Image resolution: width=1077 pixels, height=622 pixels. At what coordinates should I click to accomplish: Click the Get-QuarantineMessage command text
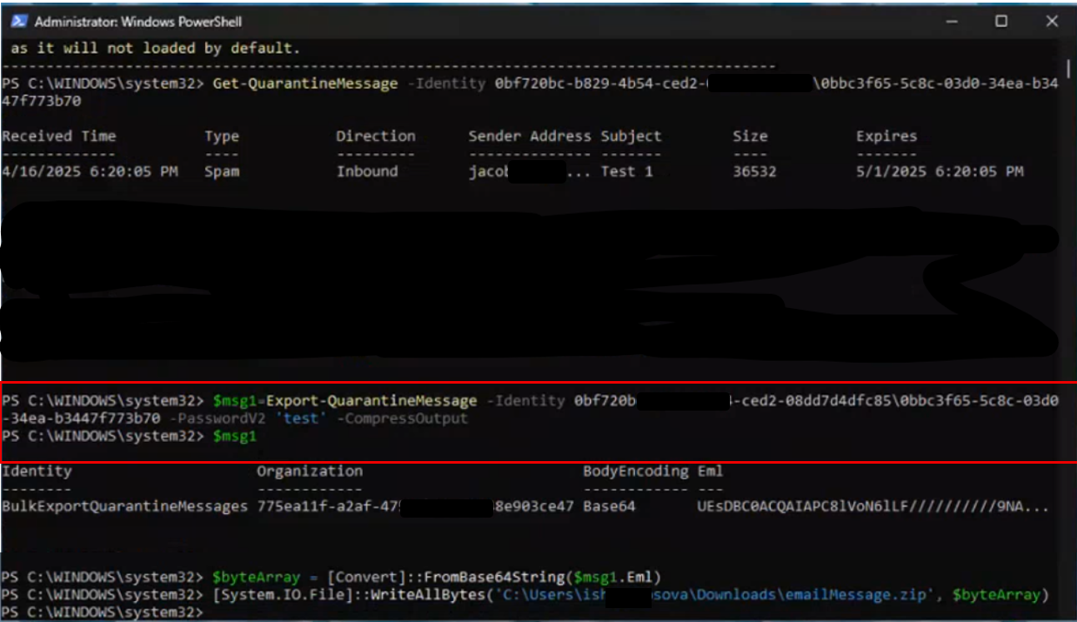click(x=304, y=84)
